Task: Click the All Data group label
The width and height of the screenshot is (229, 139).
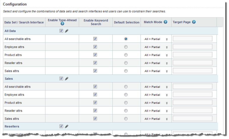Action: click(10, 31)
